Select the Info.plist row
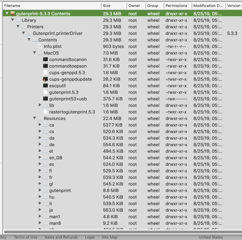Image resolution: width=242 pixels, height=240 pixels. [123, 47]
